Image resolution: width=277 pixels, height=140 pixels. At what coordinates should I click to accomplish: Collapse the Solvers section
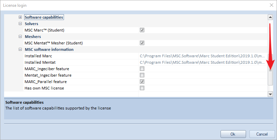click(20, 24)
